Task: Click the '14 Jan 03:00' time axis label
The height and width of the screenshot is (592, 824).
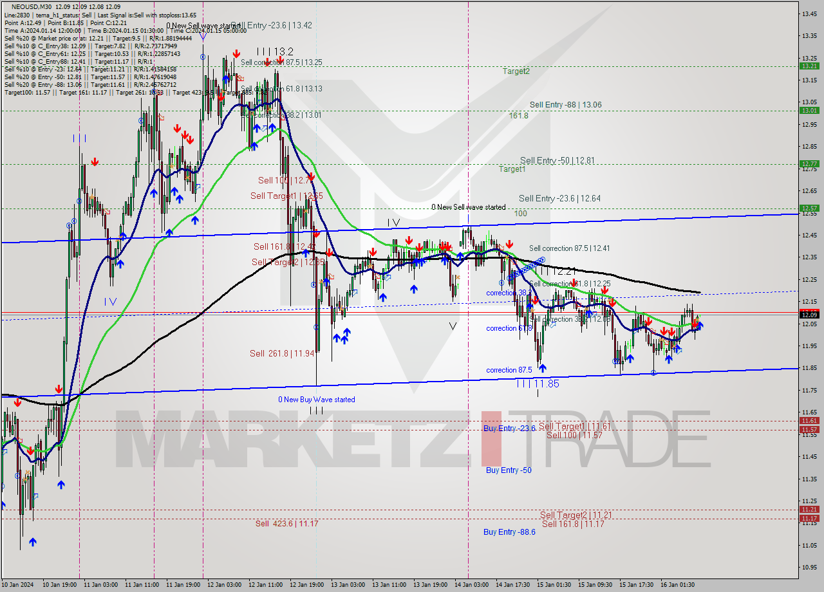Action: pyautogui.click(x=471, y=585)
